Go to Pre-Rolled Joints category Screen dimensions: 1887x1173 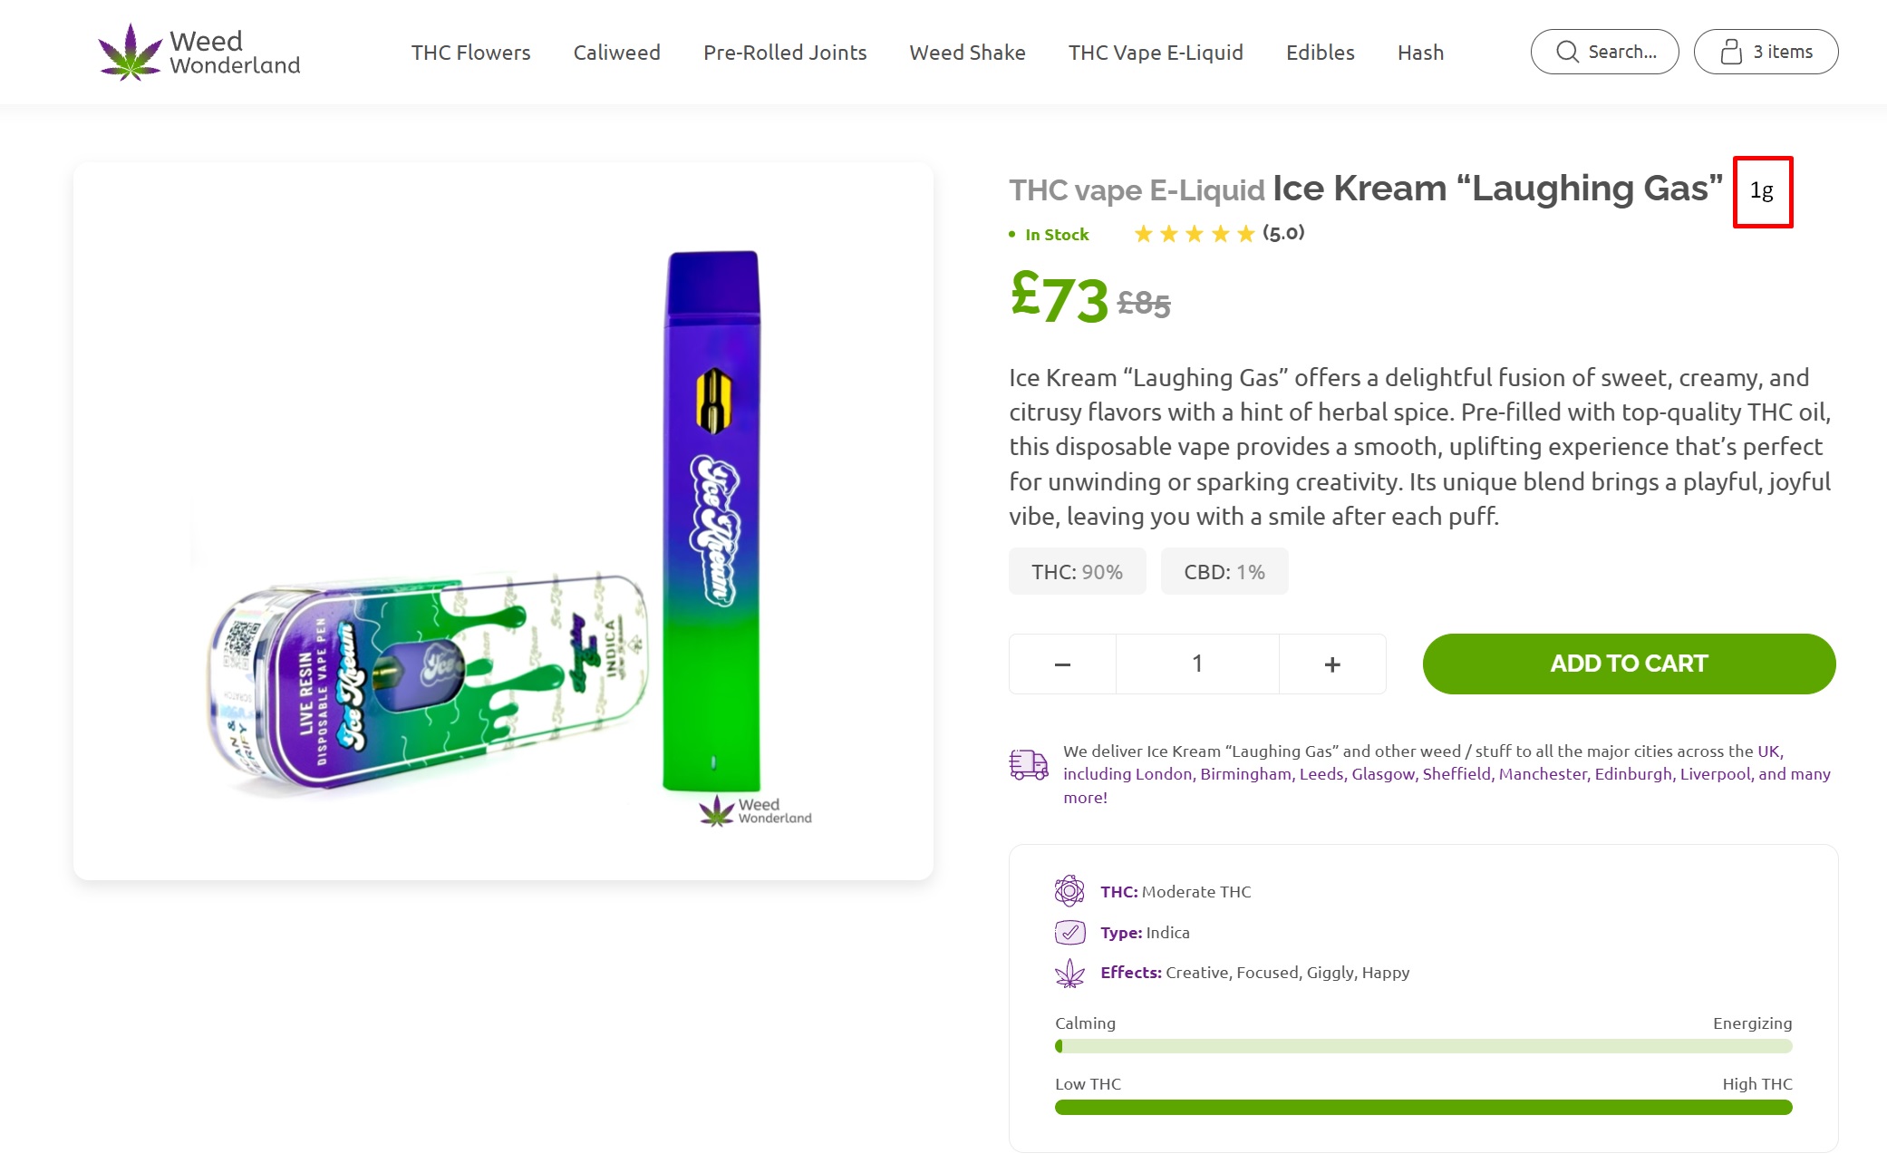[785, 53]
